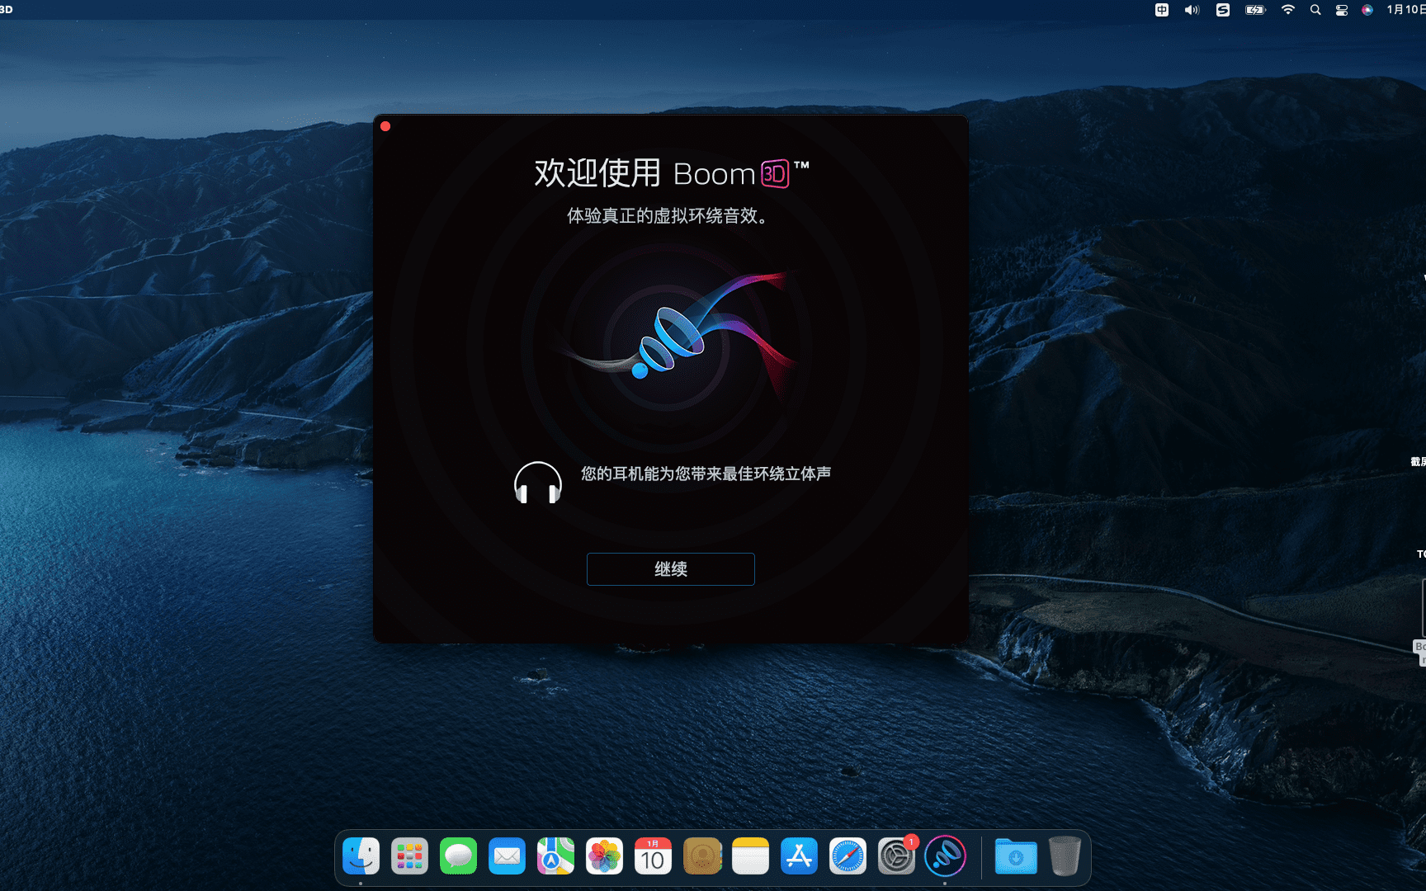
Task: Click the 继续 button in Boom 3D
Action: pos(670,569)
